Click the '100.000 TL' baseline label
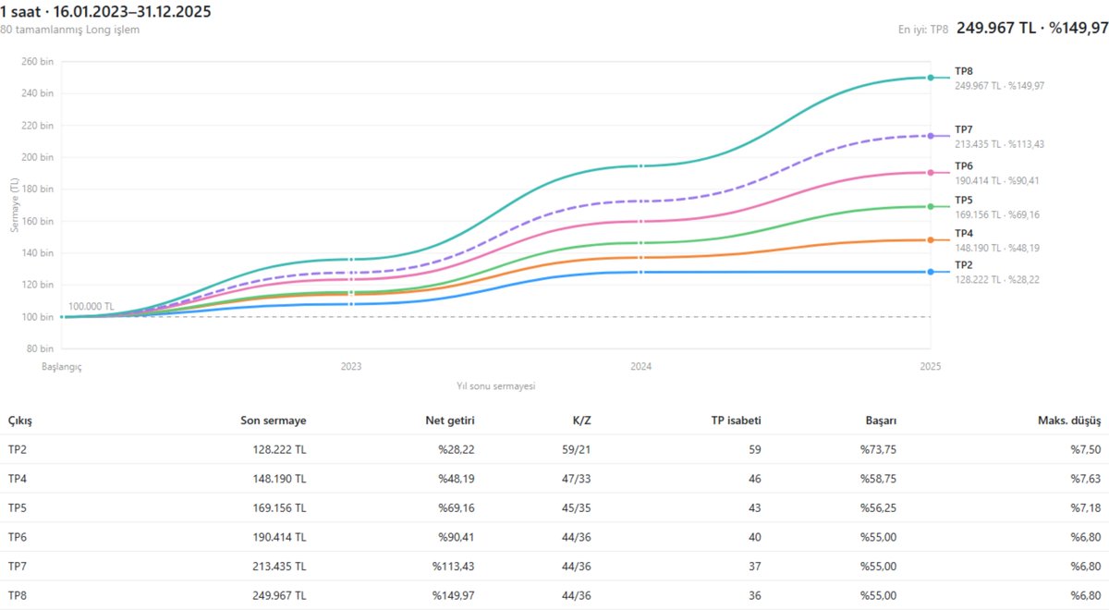Screen dimensions: 1109x610 (x=91, y=306)
